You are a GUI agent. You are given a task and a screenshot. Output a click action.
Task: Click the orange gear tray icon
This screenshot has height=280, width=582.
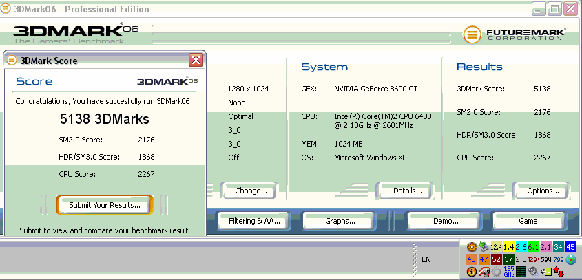472,247
